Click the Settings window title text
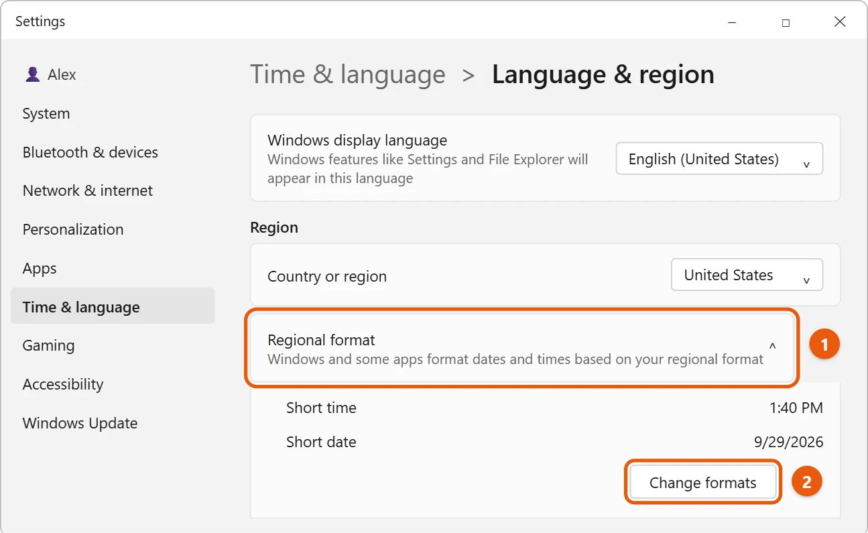Screen dimensions: 868x533 [40, 21]
